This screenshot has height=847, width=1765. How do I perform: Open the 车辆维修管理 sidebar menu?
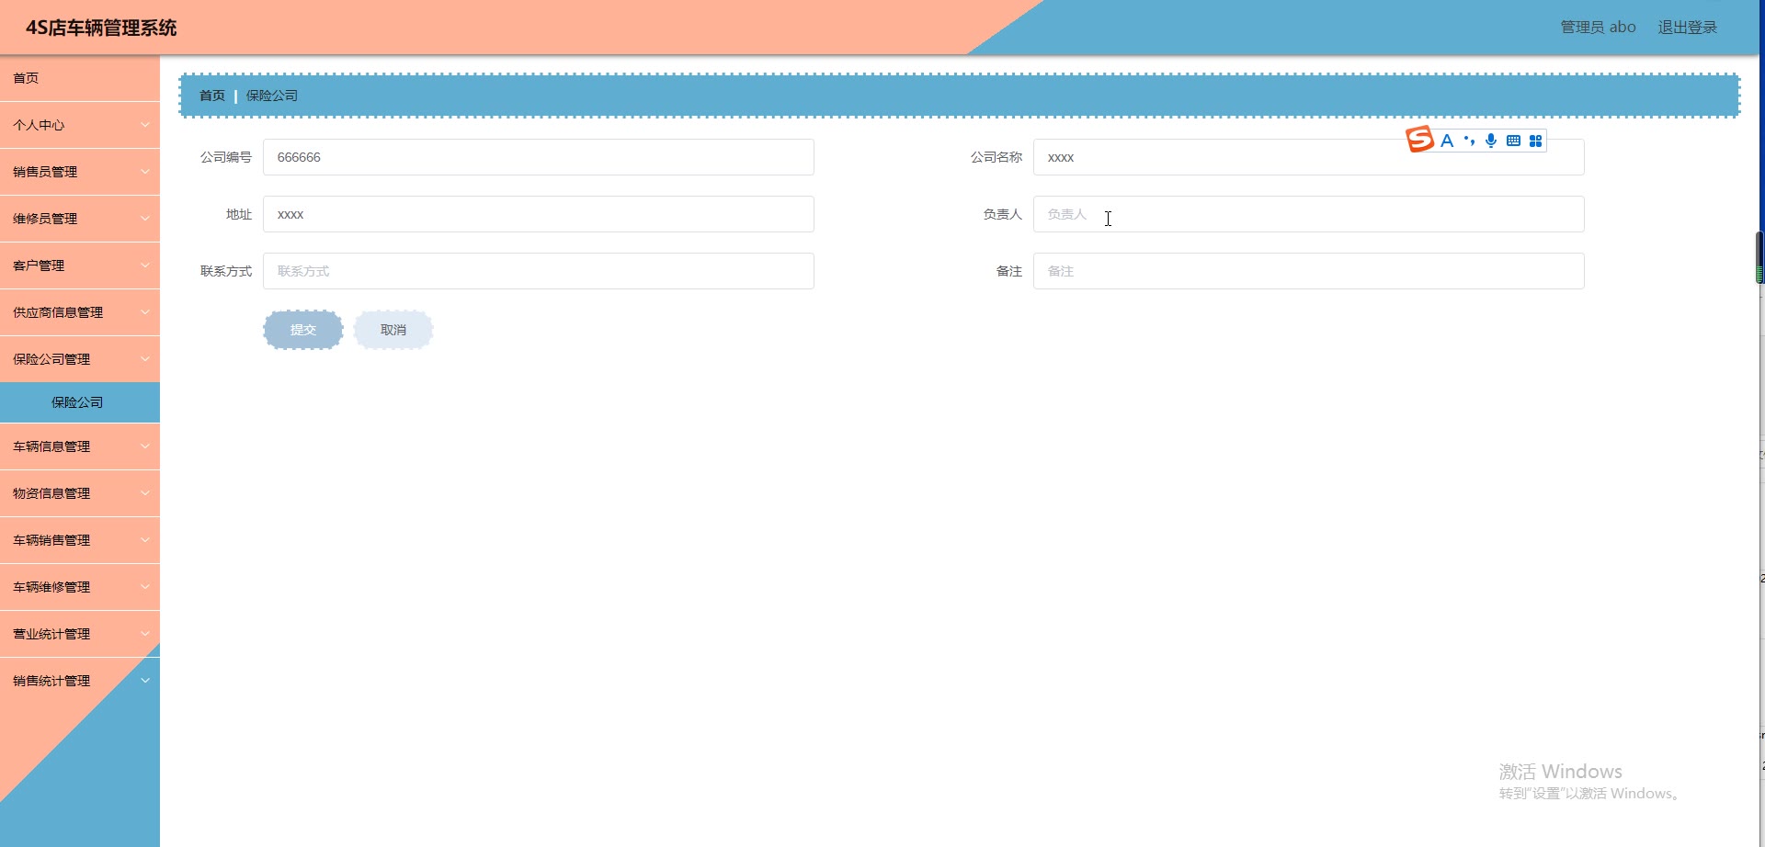coord(80,587)
